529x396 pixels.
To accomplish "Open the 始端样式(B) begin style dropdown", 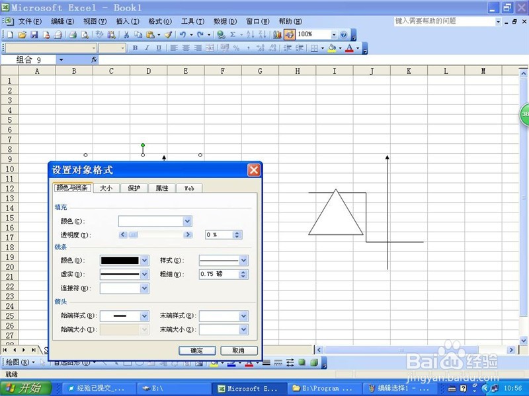I will point(144,316).
